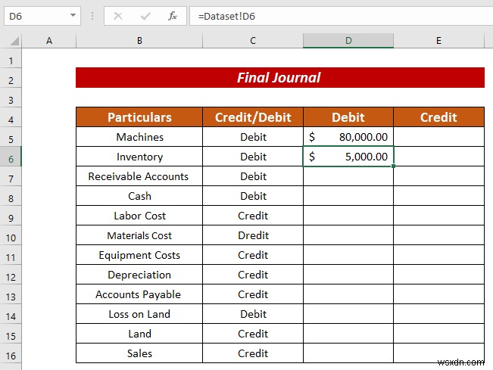Select the Credit cell in the Sales row

(253, 353)
